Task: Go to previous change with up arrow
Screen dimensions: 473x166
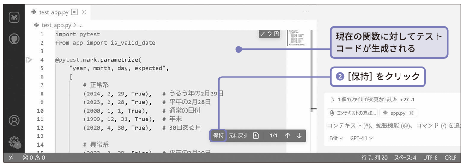Action: tap(287, 136)
